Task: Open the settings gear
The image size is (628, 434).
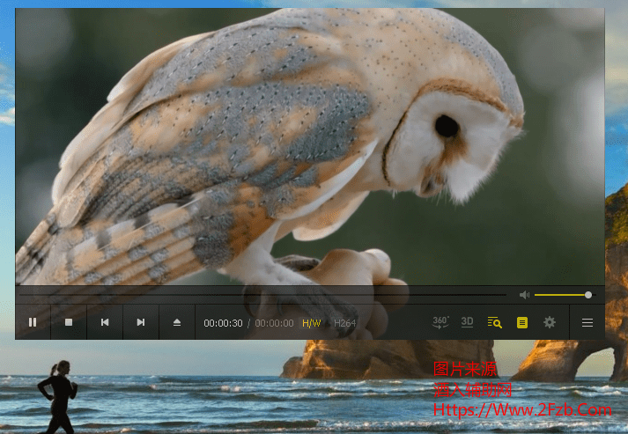Action: 550,323
